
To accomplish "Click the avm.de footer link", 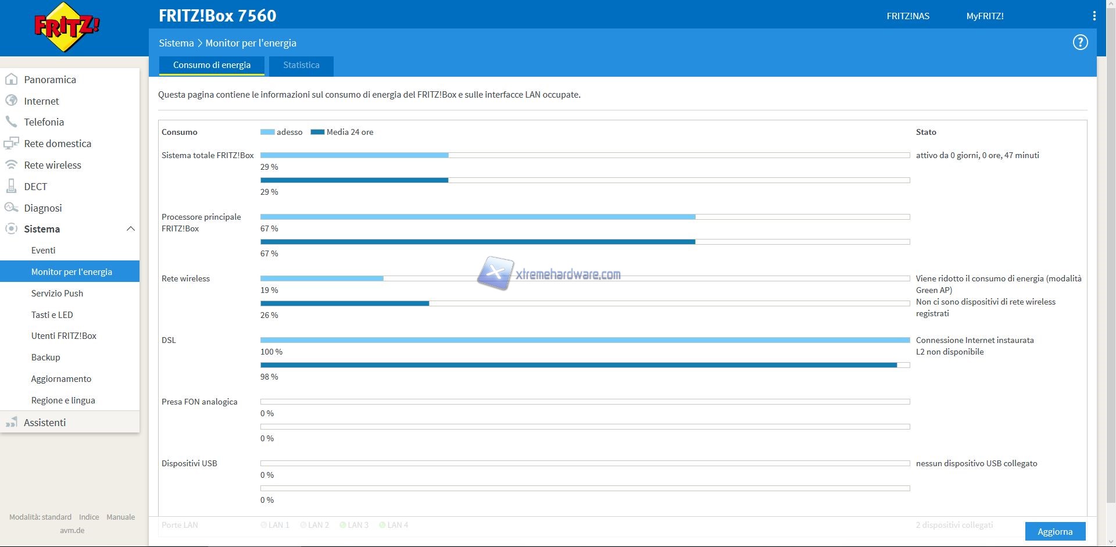I will click(72, 530).
